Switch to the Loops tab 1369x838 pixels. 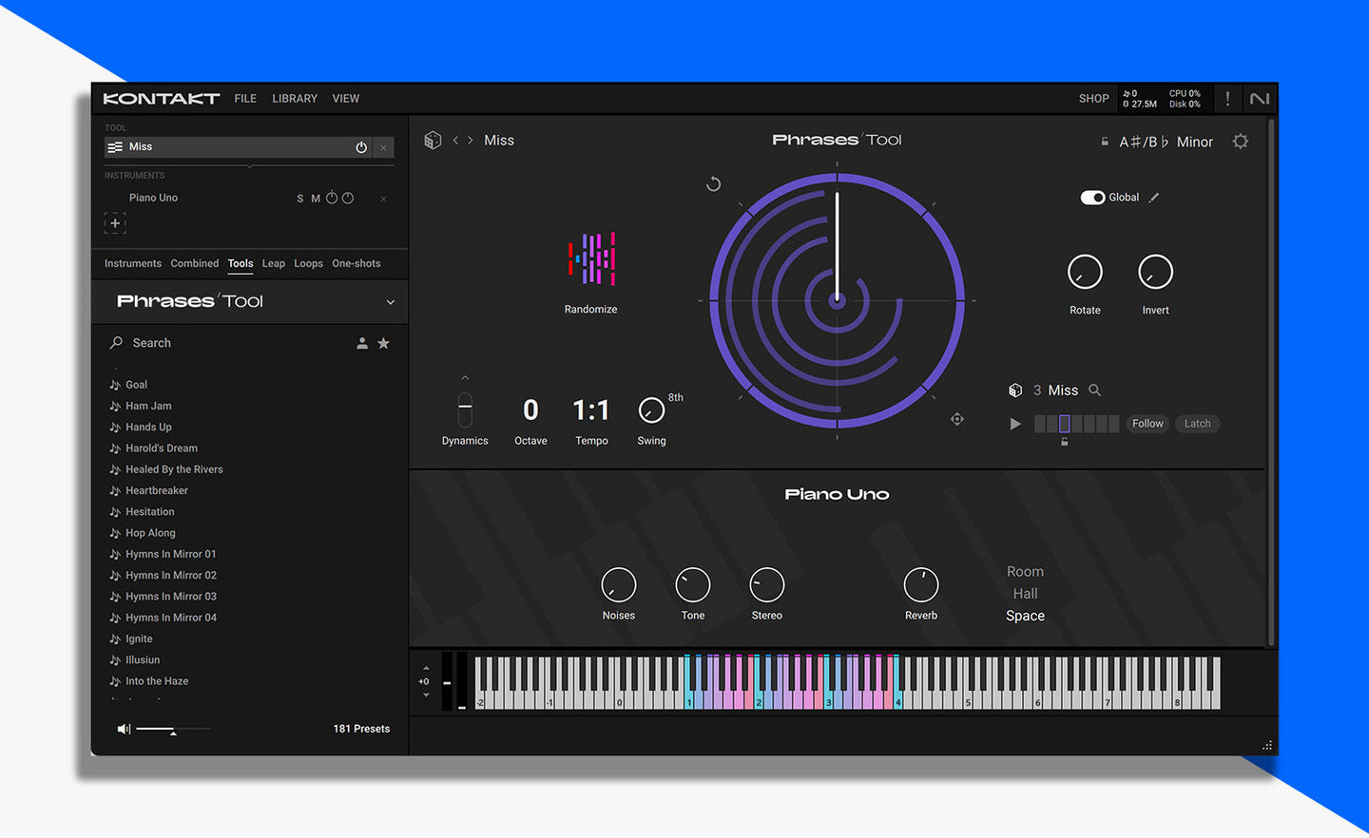point(308,264)
